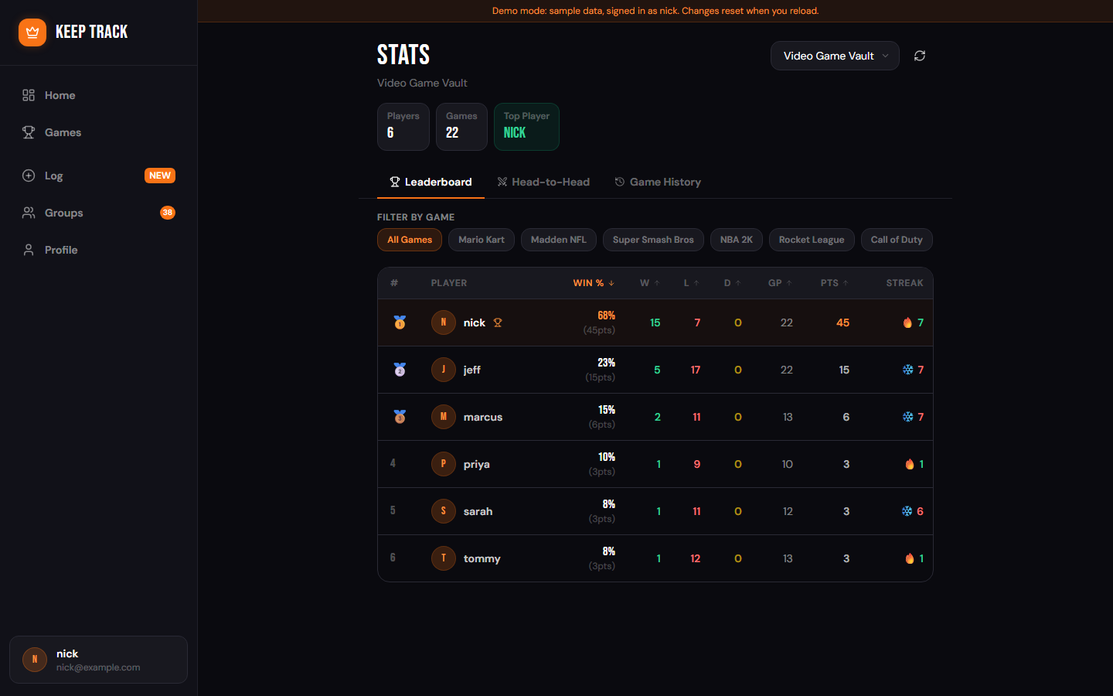Click player name priya
The image size is (1113, 696).
[x=477, y=464]
